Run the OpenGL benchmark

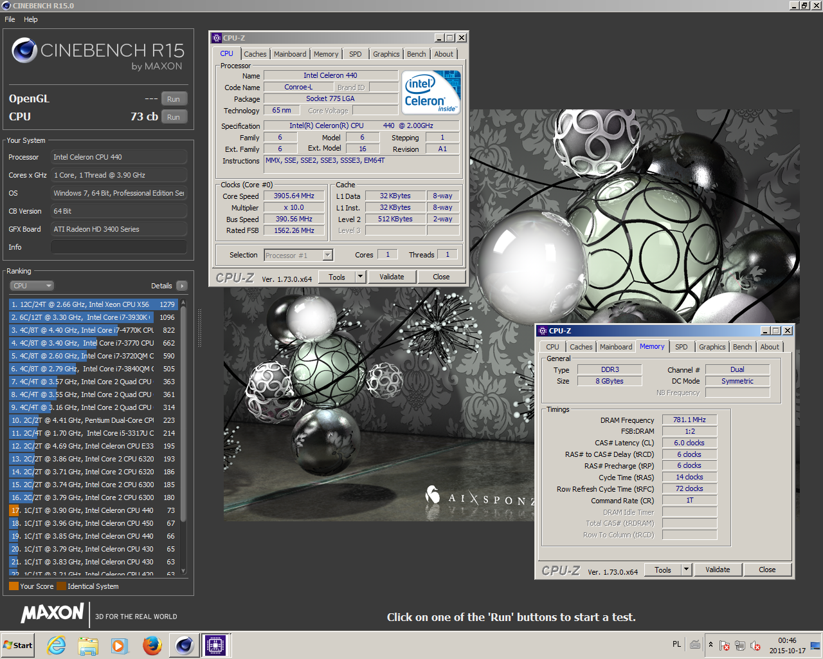pos(174,99)
